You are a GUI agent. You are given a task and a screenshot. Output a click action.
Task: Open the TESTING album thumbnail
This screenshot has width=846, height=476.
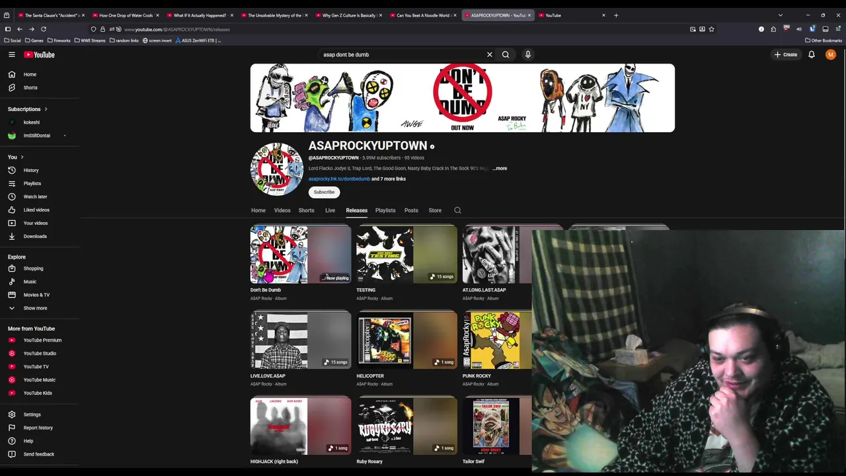pos(406,255)
